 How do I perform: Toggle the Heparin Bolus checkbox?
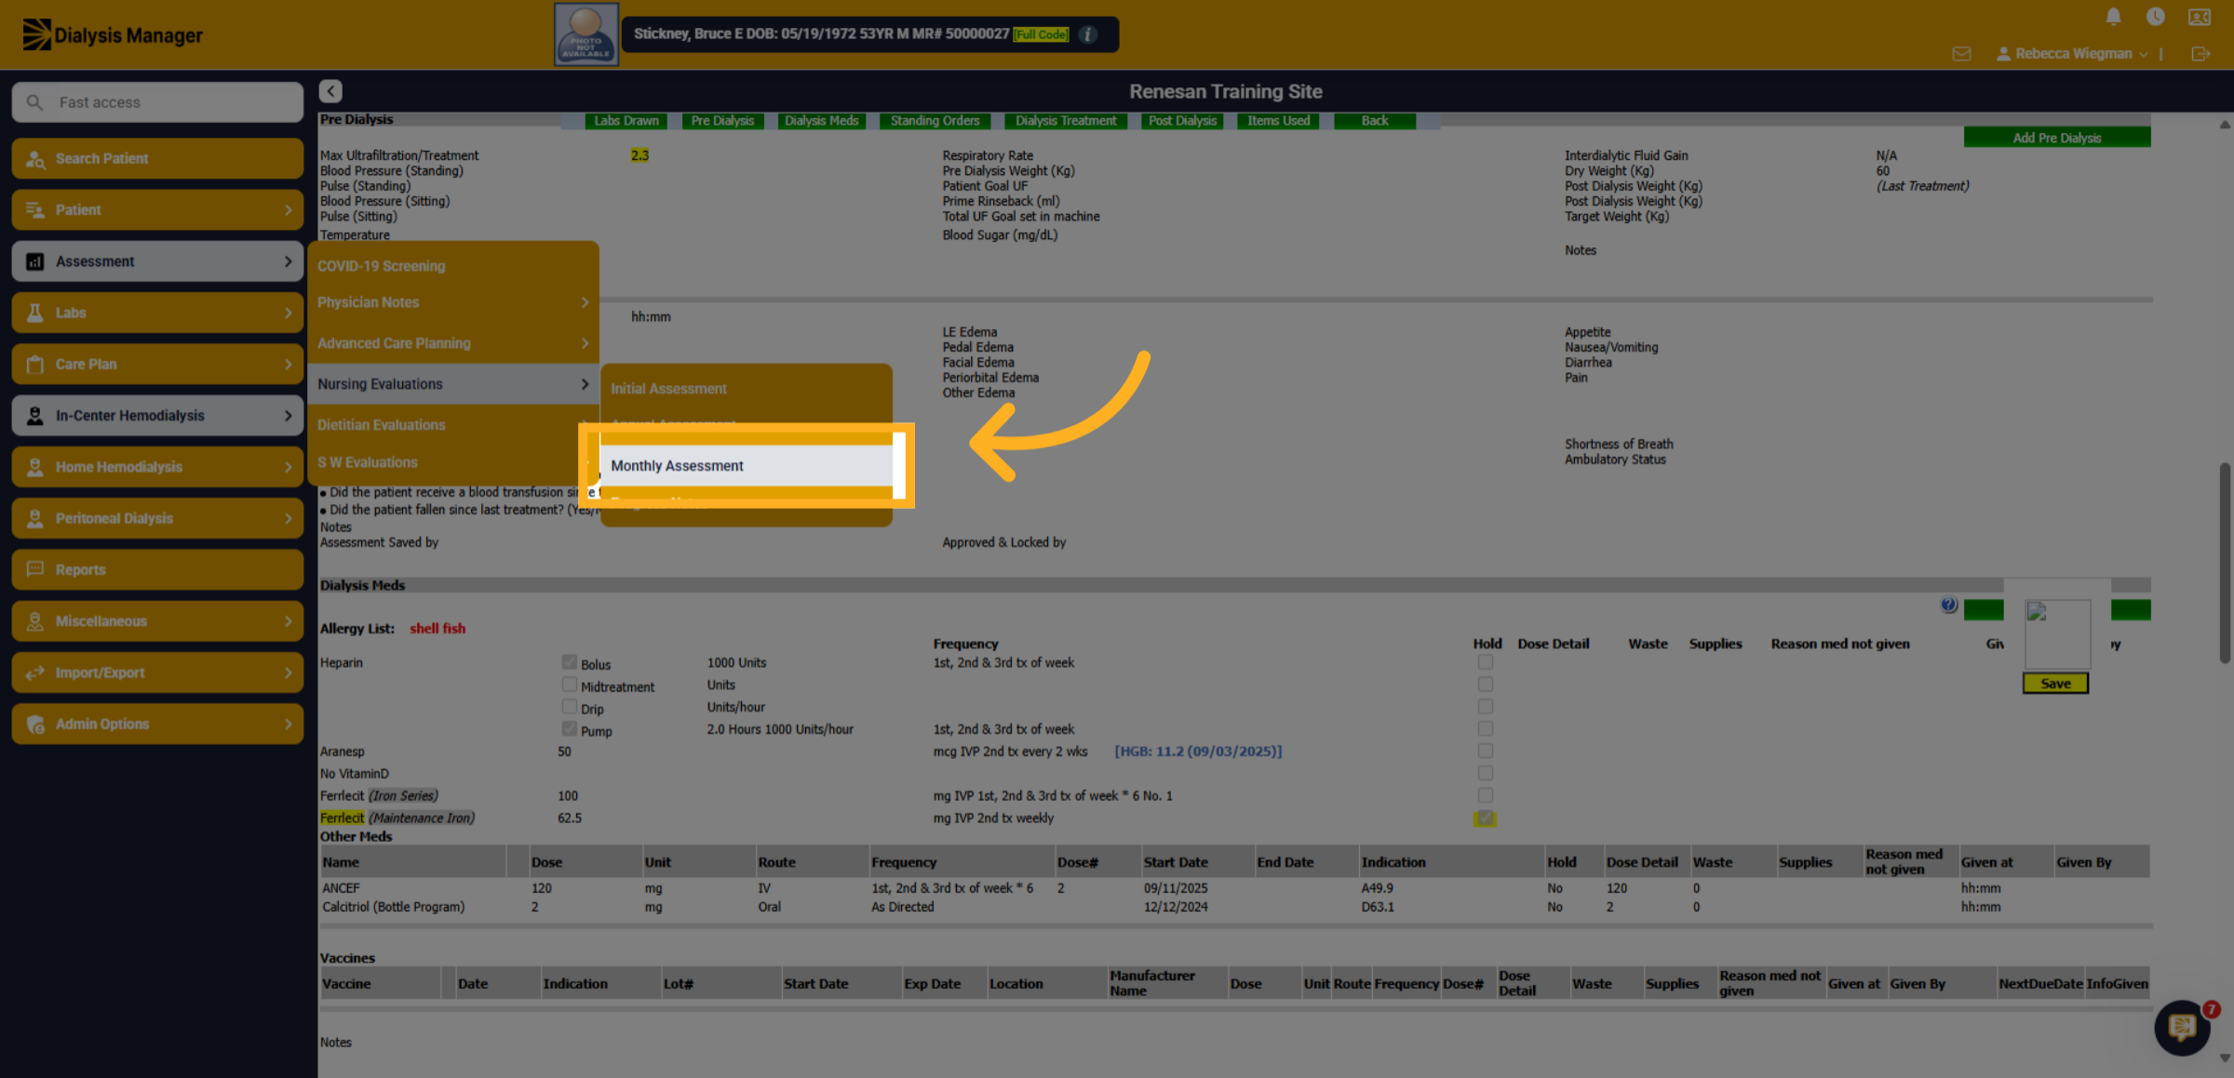(x=569, y=662)
